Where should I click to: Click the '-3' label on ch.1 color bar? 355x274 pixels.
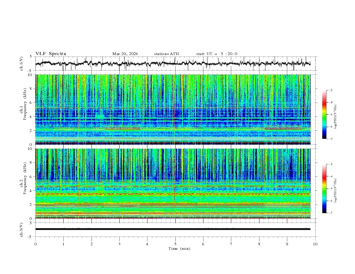(330, 90)
